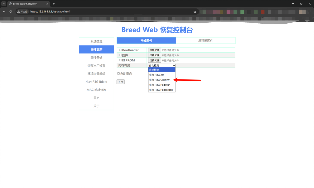314x188 pixels.
Task: Click the Breed Web 恢复控制台 title
Action: click(157, 30)
